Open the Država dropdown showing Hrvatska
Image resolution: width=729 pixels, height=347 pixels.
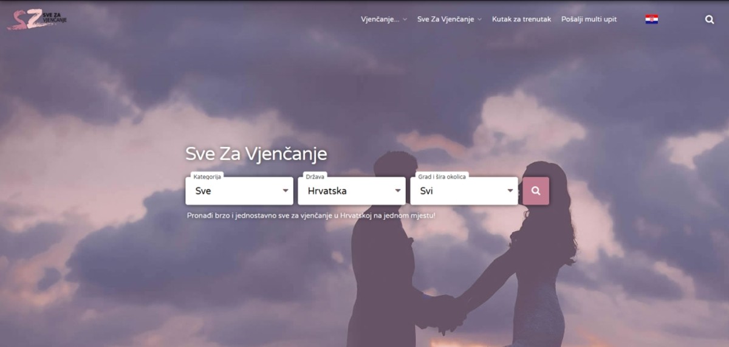(352, 191)
